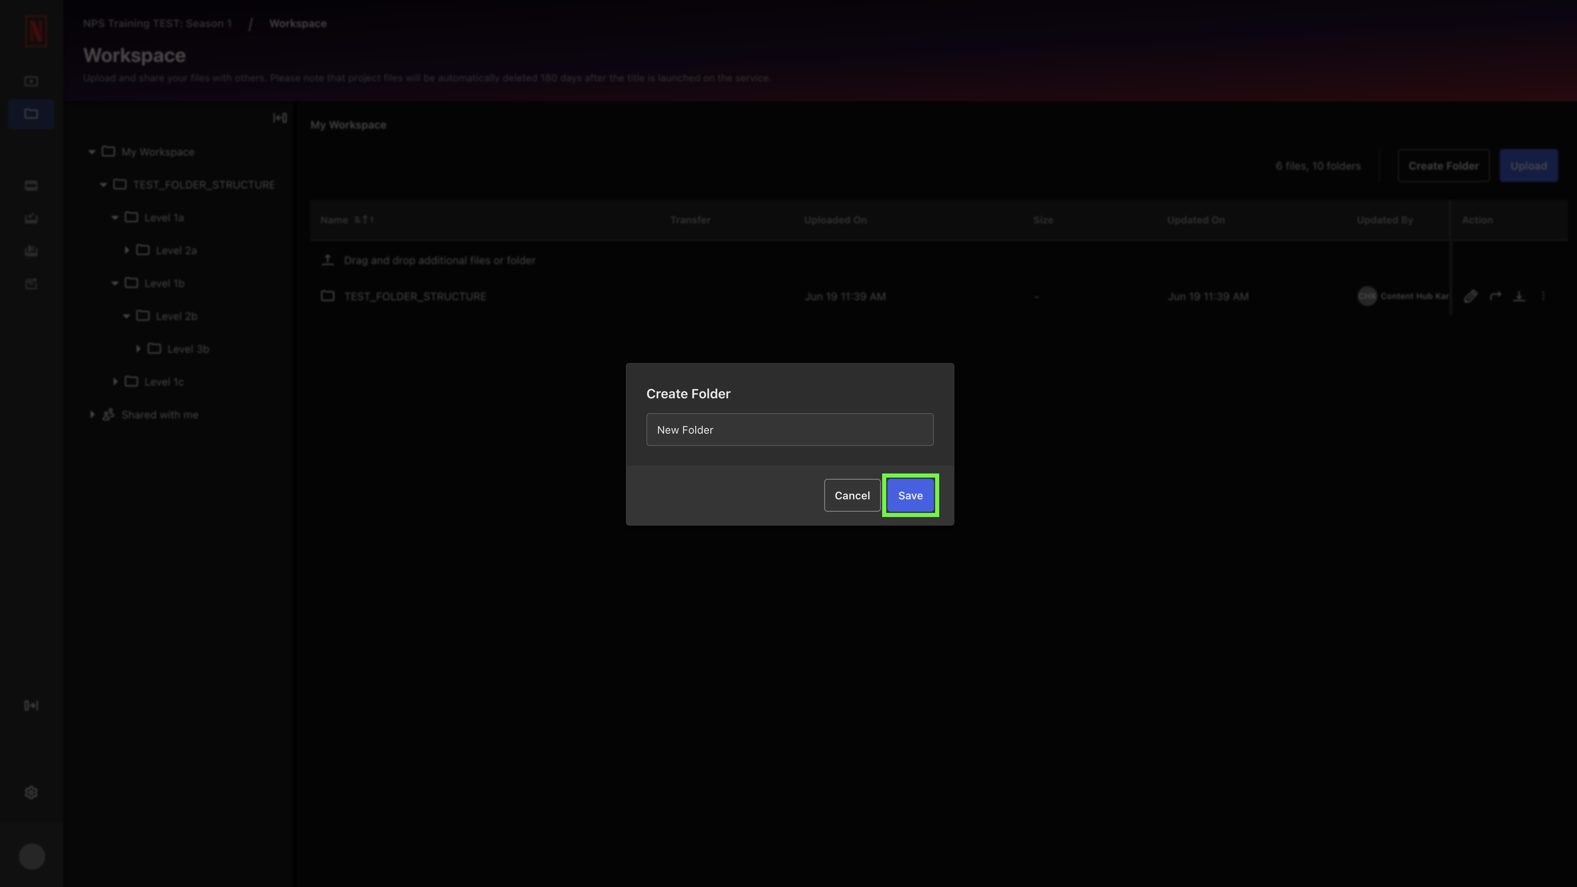Collapse the Level 1b tree node
This screenshot has height=887, width=1577.
[x=115, y=283]
